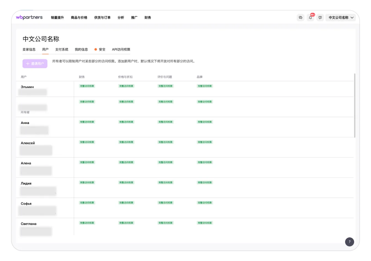Screen dimensions: 371x261
Task: Open the floating help button
Action: (x=349, y=242)
